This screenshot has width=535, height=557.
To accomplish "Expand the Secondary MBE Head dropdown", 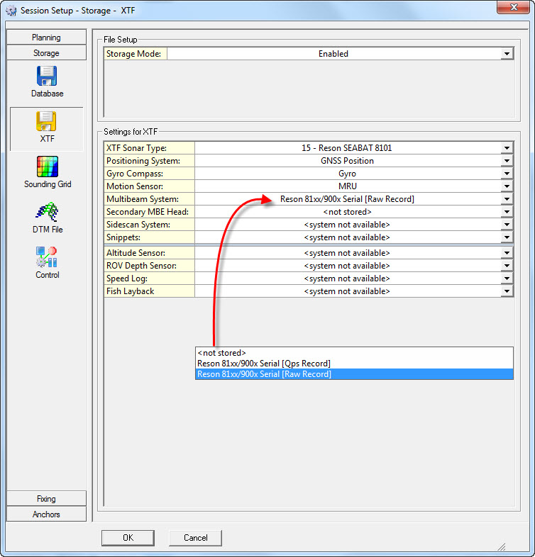I will pos(507,212).
